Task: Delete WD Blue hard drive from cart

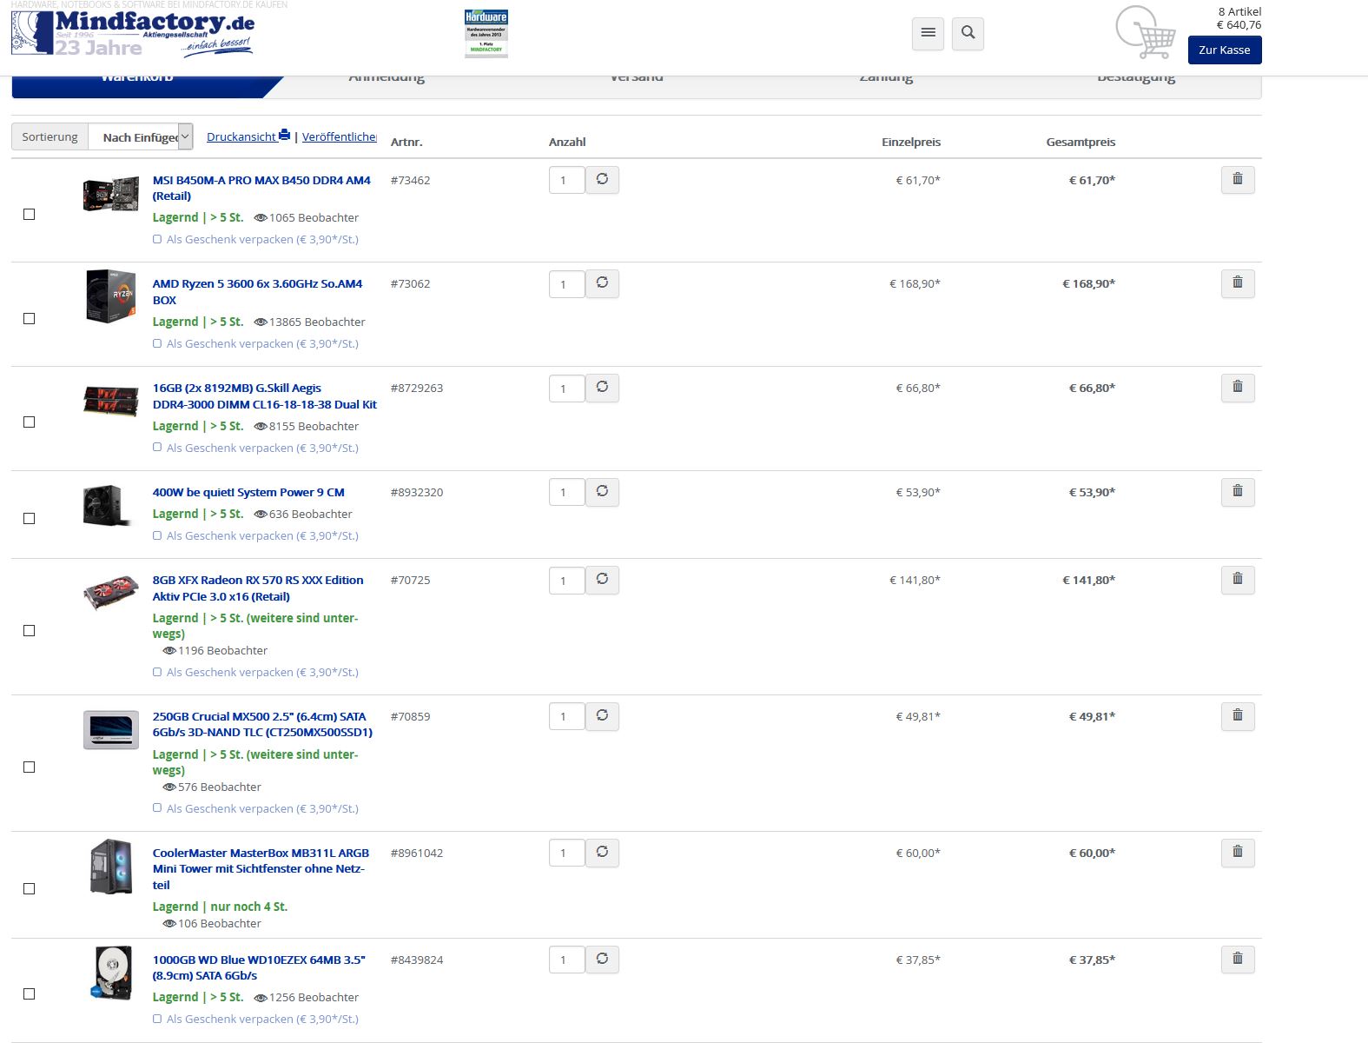Action: click(x=1238, y=960)
